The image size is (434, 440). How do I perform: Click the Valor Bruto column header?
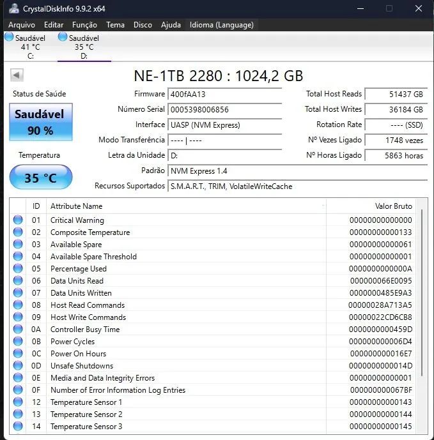coord(371,206)
